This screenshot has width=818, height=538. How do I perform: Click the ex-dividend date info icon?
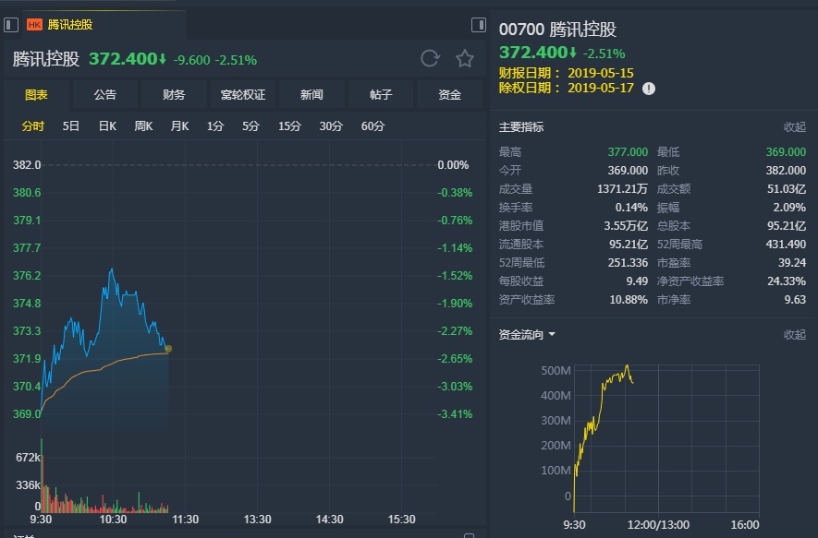pos(649,89)
